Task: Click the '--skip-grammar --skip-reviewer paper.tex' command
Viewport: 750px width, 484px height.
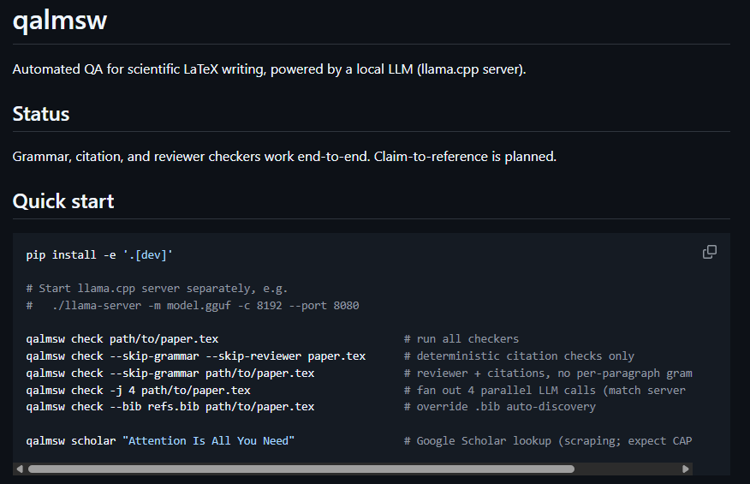Action: (195, 356)
